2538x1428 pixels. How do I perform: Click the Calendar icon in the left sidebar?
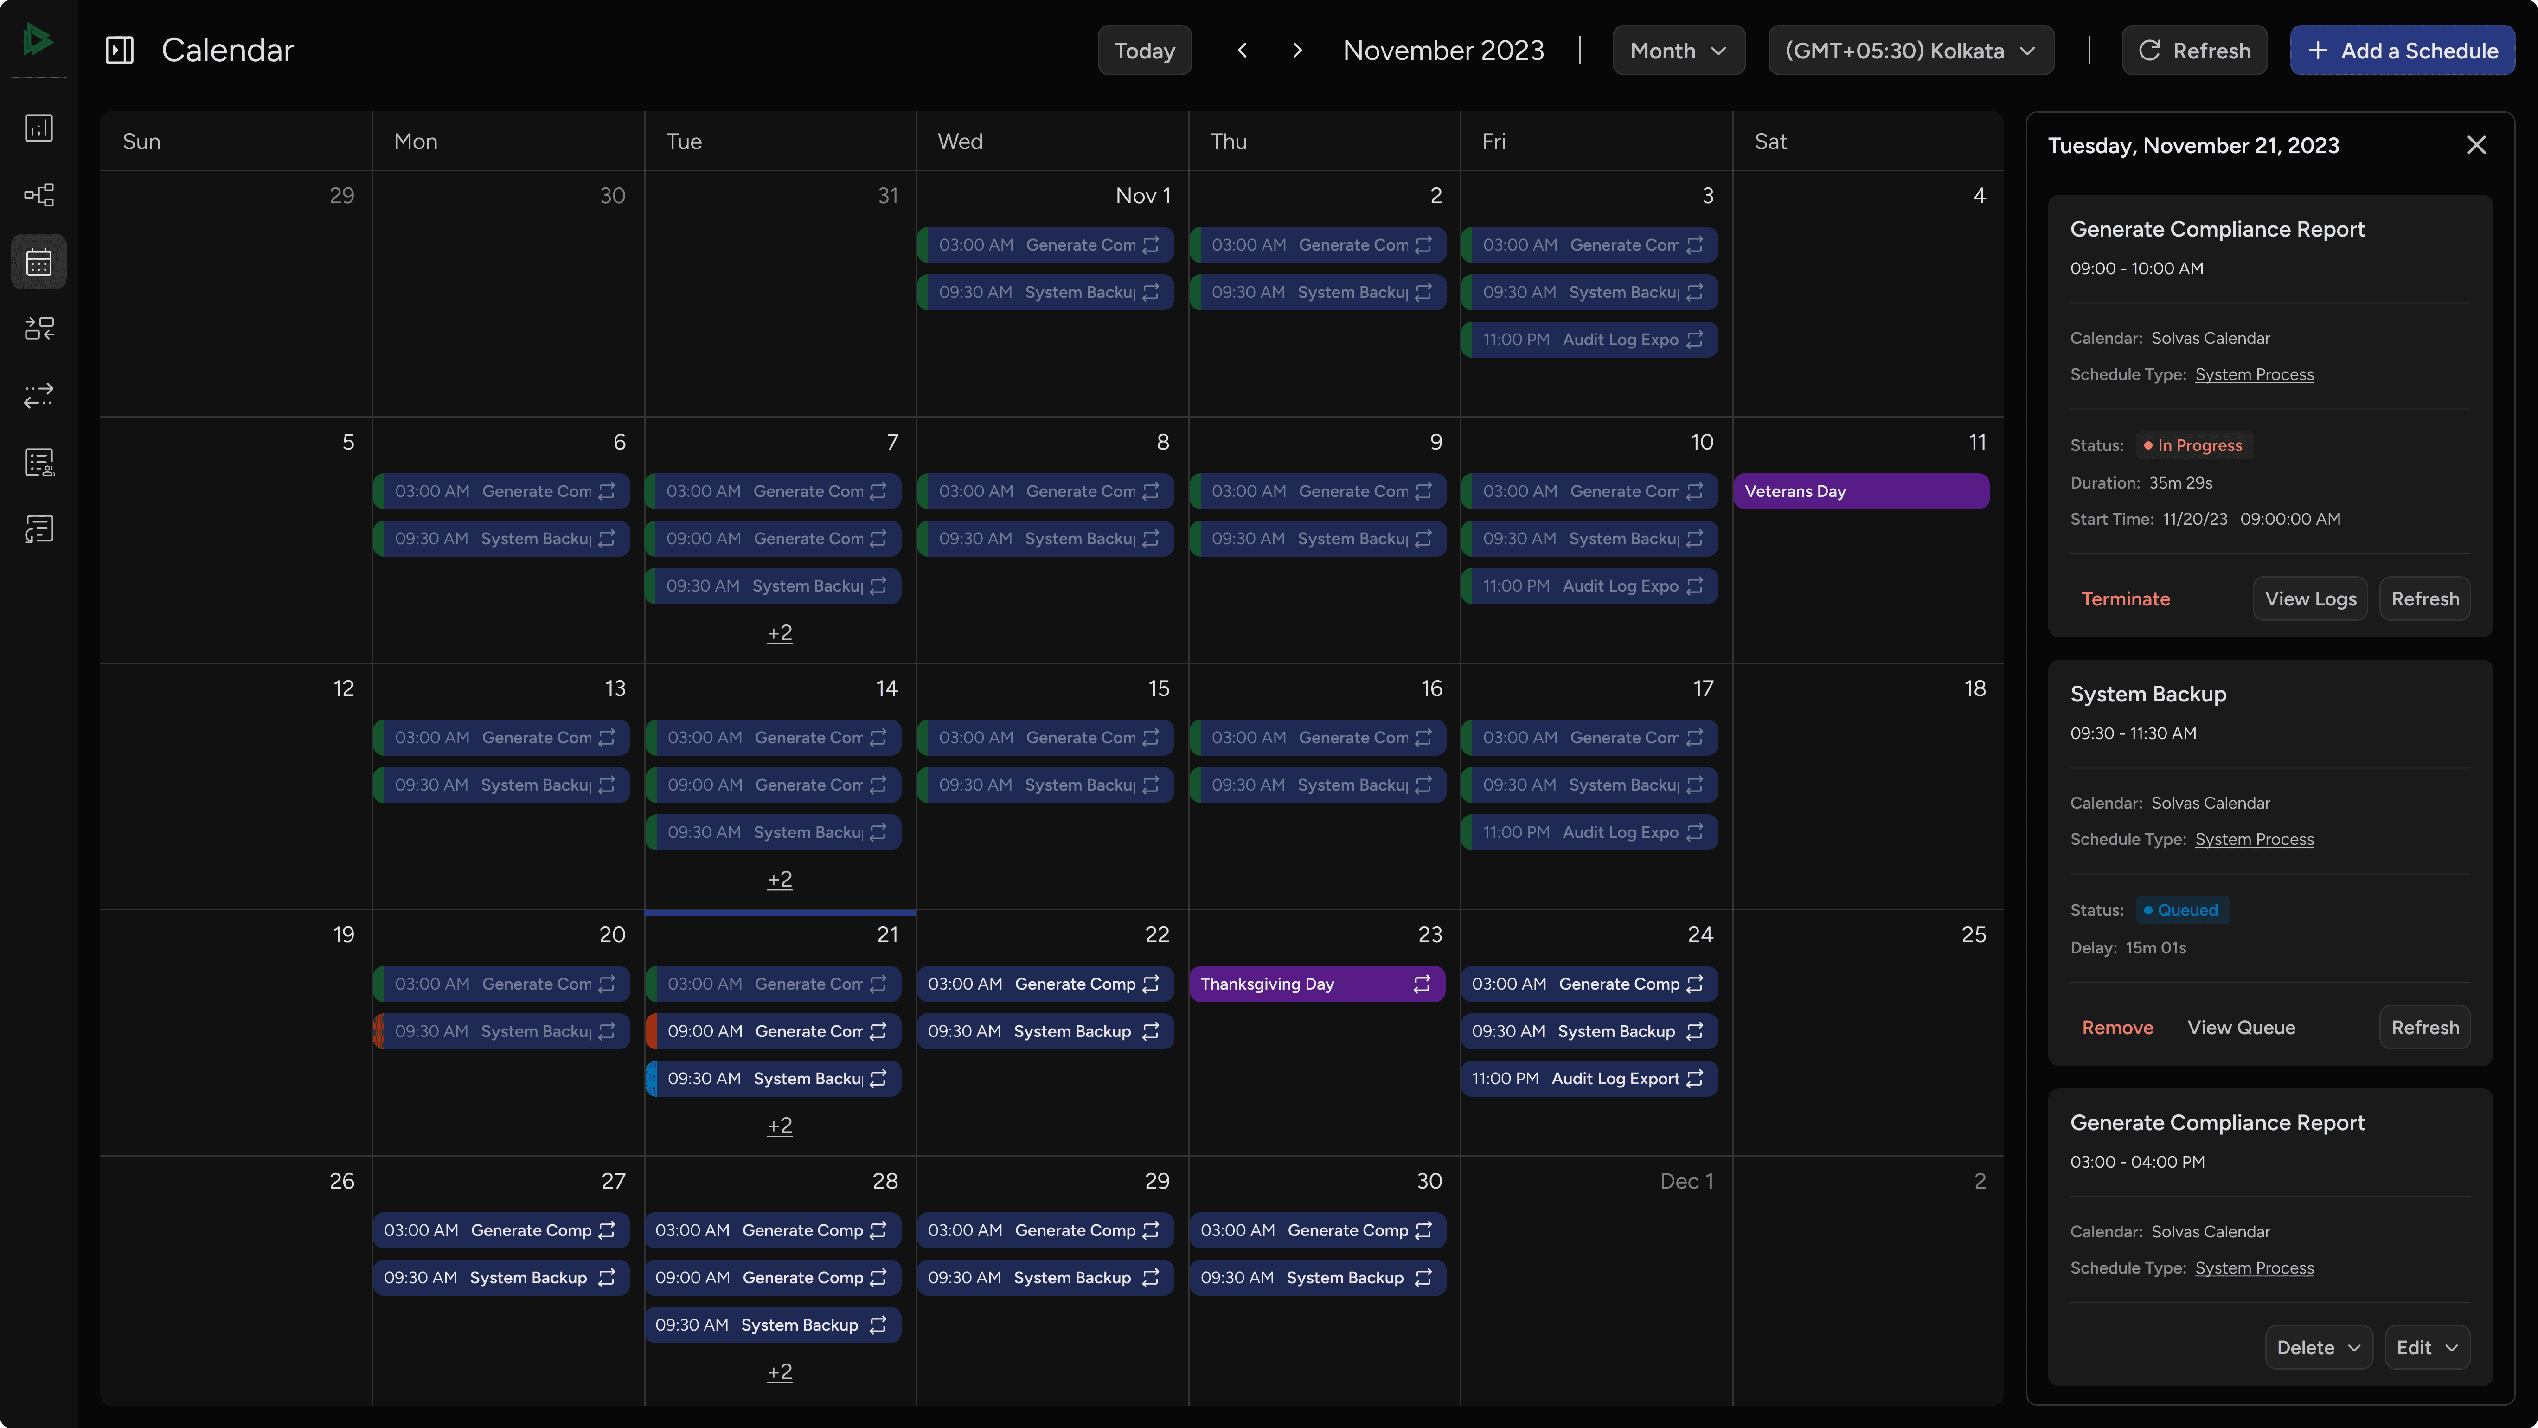[38, 261]
